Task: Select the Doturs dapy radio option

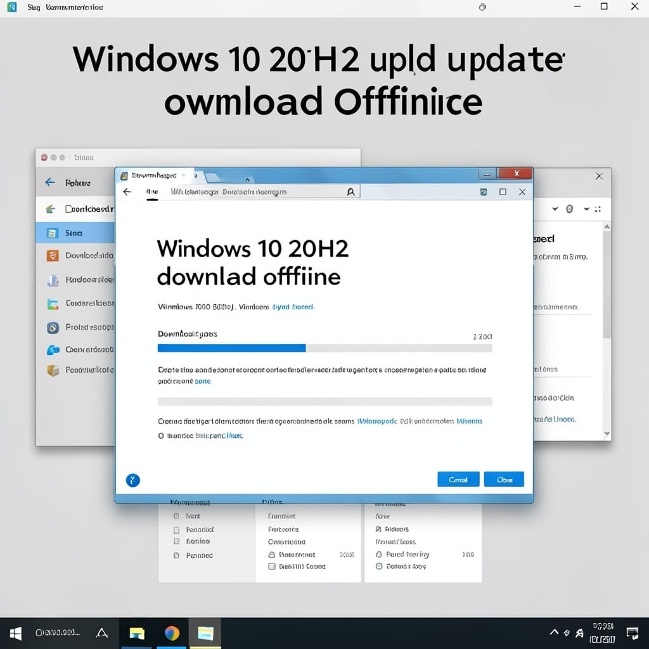Action: (379, 566)
